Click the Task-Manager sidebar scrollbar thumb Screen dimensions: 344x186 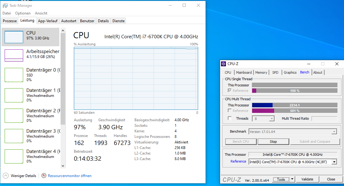pos(63,79)
